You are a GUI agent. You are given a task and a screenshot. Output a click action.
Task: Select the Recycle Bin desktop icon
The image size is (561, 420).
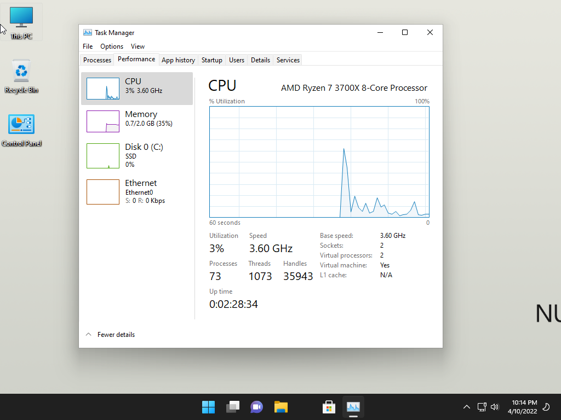coord(21,76)
